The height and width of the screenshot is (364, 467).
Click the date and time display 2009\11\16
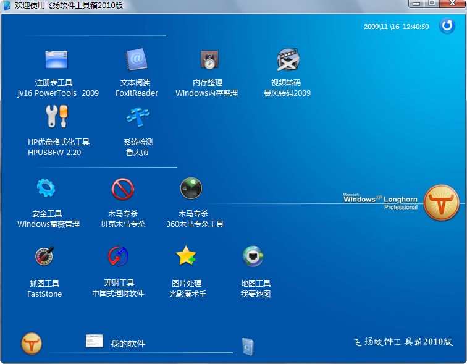(396, 27)
